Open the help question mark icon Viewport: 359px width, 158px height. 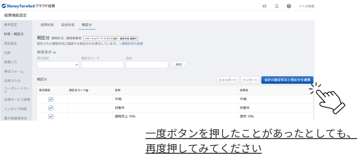click(x=289, y=6)
